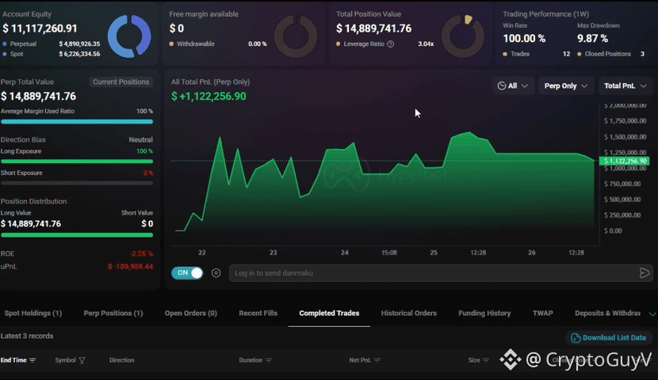658x380 pixels.
Task: Click the Direction Bias Neutral label
Action: [140, 140]
